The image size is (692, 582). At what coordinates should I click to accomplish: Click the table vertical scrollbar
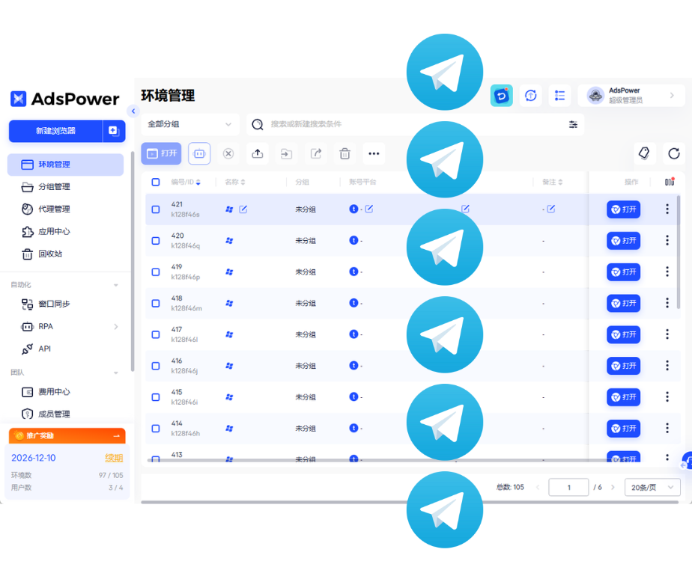tap(679, 252)
